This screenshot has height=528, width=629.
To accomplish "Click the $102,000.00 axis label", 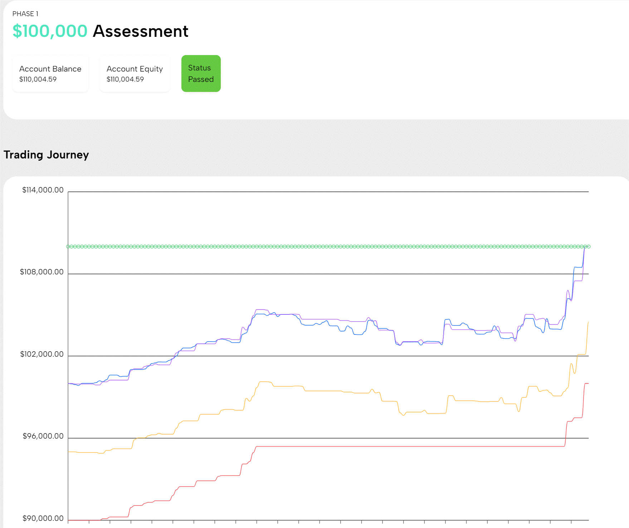I will tap(42, 354).
